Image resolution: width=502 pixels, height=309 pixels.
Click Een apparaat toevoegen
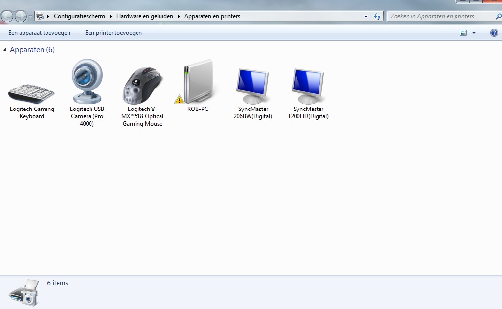39,33
